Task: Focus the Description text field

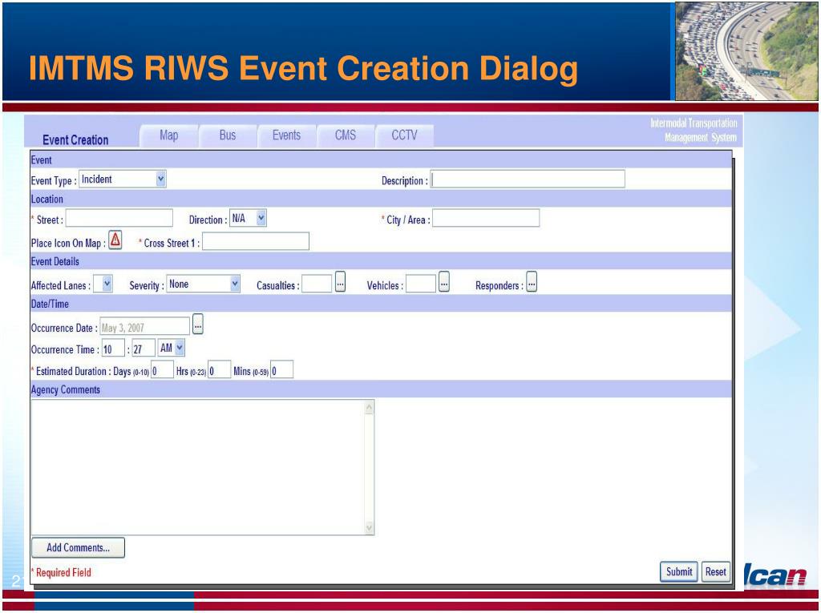Action: coord(528,179)
